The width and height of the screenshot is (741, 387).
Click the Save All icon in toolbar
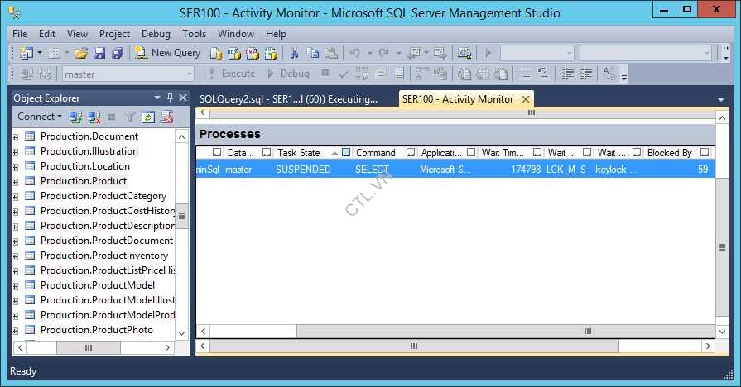coord(117,53)
